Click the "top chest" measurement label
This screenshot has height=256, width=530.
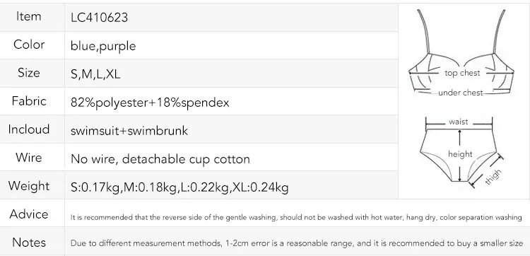coord(462,73)
